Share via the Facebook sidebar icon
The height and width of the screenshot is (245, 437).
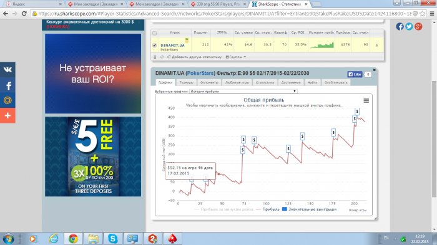[x=7, y=85]
